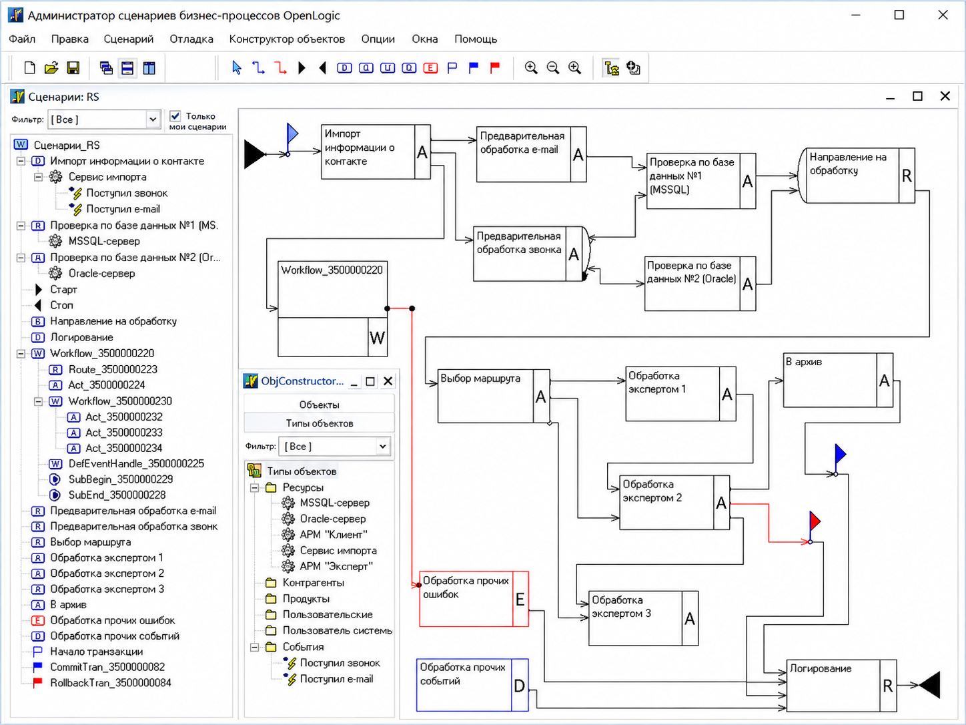The width and height of the screenshot is (966, 725).
Task: Select 'АРМ "Эксперт"' resource type
Action: (x=336, y=566)
